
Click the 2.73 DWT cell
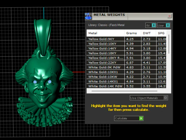[149, 39]
